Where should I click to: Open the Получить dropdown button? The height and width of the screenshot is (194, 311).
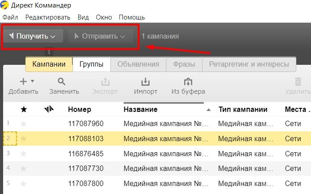33,36
